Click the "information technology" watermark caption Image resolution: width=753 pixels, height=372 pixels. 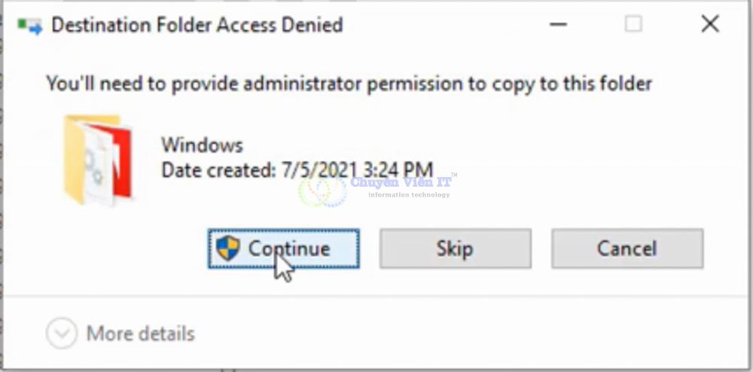[409, 195]
